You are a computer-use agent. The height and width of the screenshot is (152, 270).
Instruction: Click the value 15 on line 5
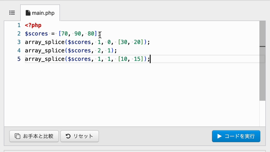pos(137,59)
